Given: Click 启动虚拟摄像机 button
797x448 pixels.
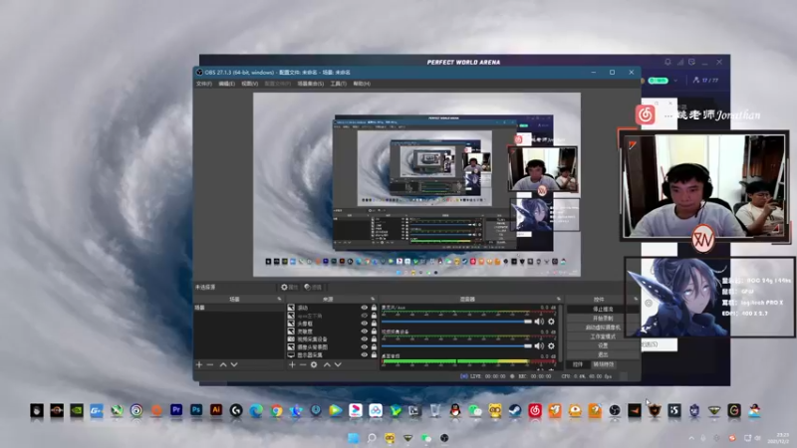Looking at the screenshot, I should click(x=603, y=328).
